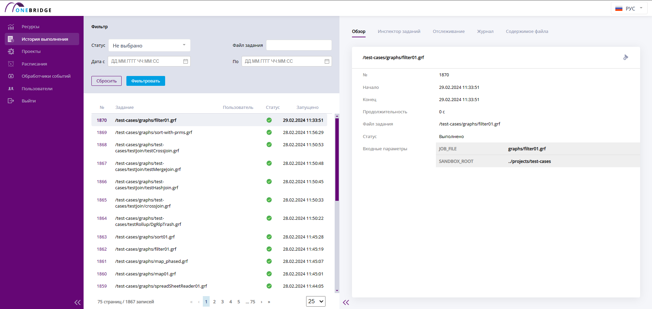
Task: Select job row testHashJoin.grf
Action: (209, 185)
